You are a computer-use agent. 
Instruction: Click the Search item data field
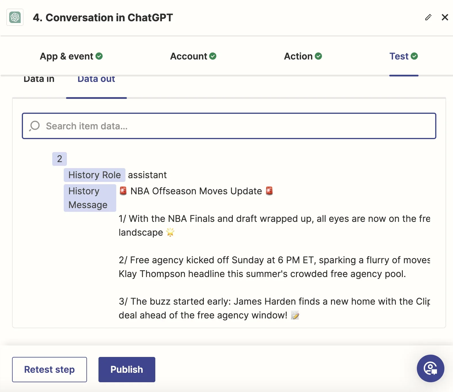coord(229,126)
